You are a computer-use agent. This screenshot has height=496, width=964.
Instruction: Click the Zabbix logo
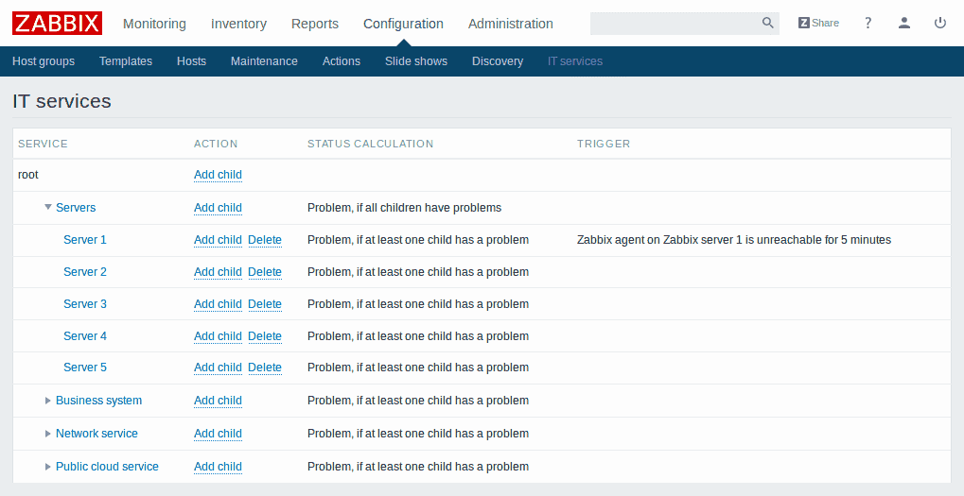57,23
